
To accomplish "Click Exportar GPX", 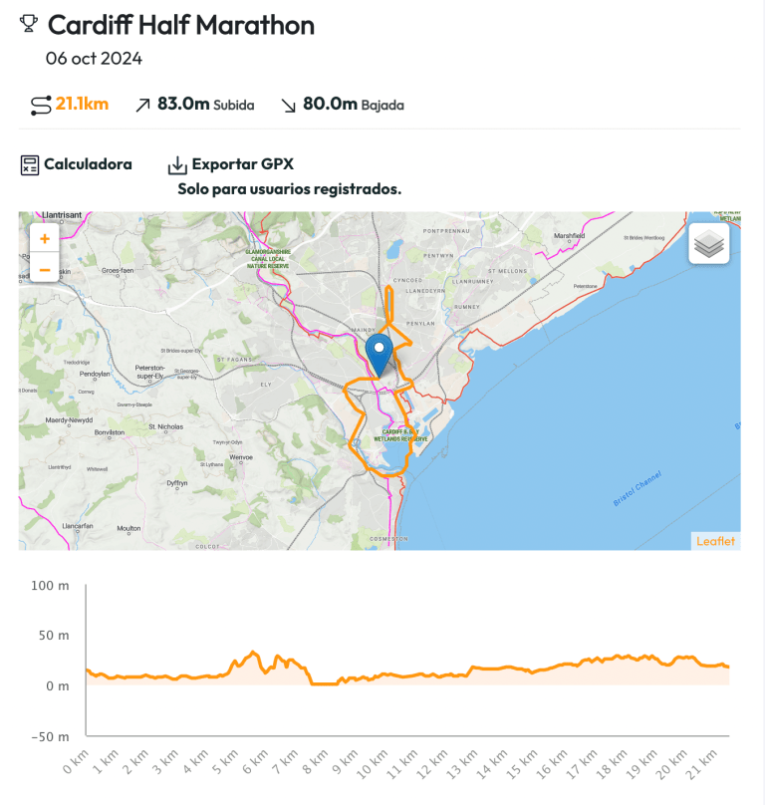I will pos(242,164).
